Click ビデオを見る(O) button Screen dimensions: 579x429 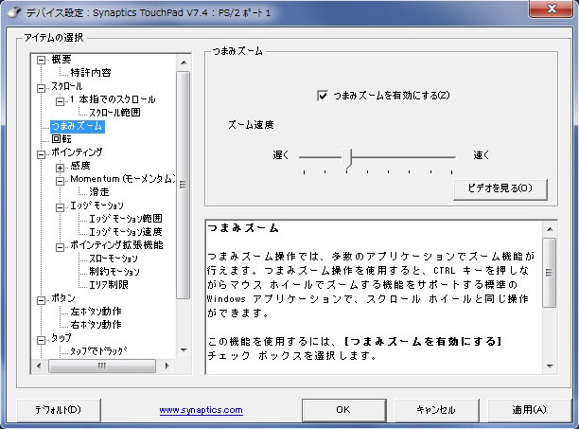coord(500,188)
